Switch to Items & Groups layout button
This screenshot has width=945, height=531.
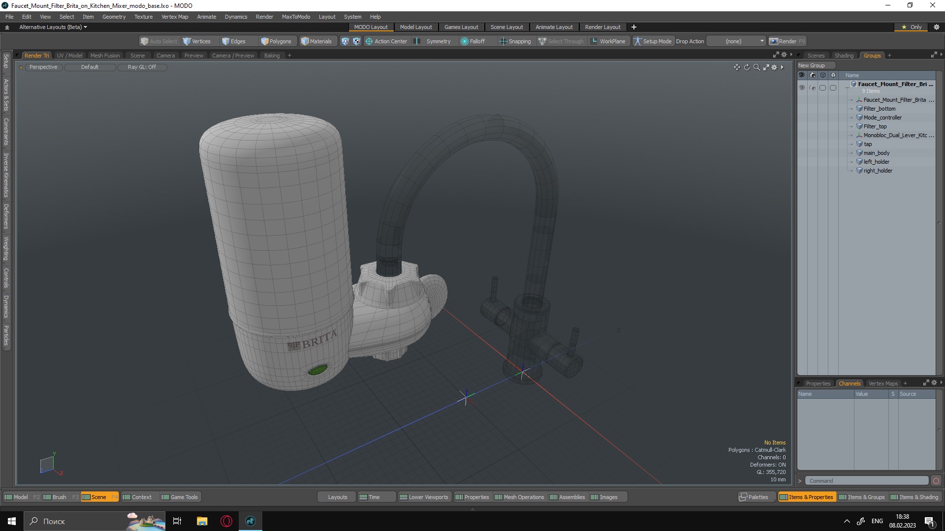click(861, 497)
